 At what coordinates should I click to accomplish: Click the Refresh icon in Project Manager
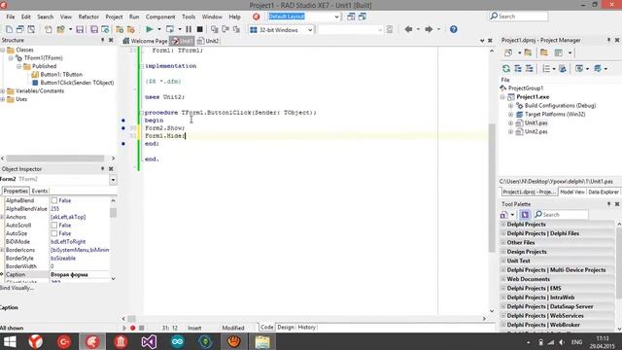[506, 69]
